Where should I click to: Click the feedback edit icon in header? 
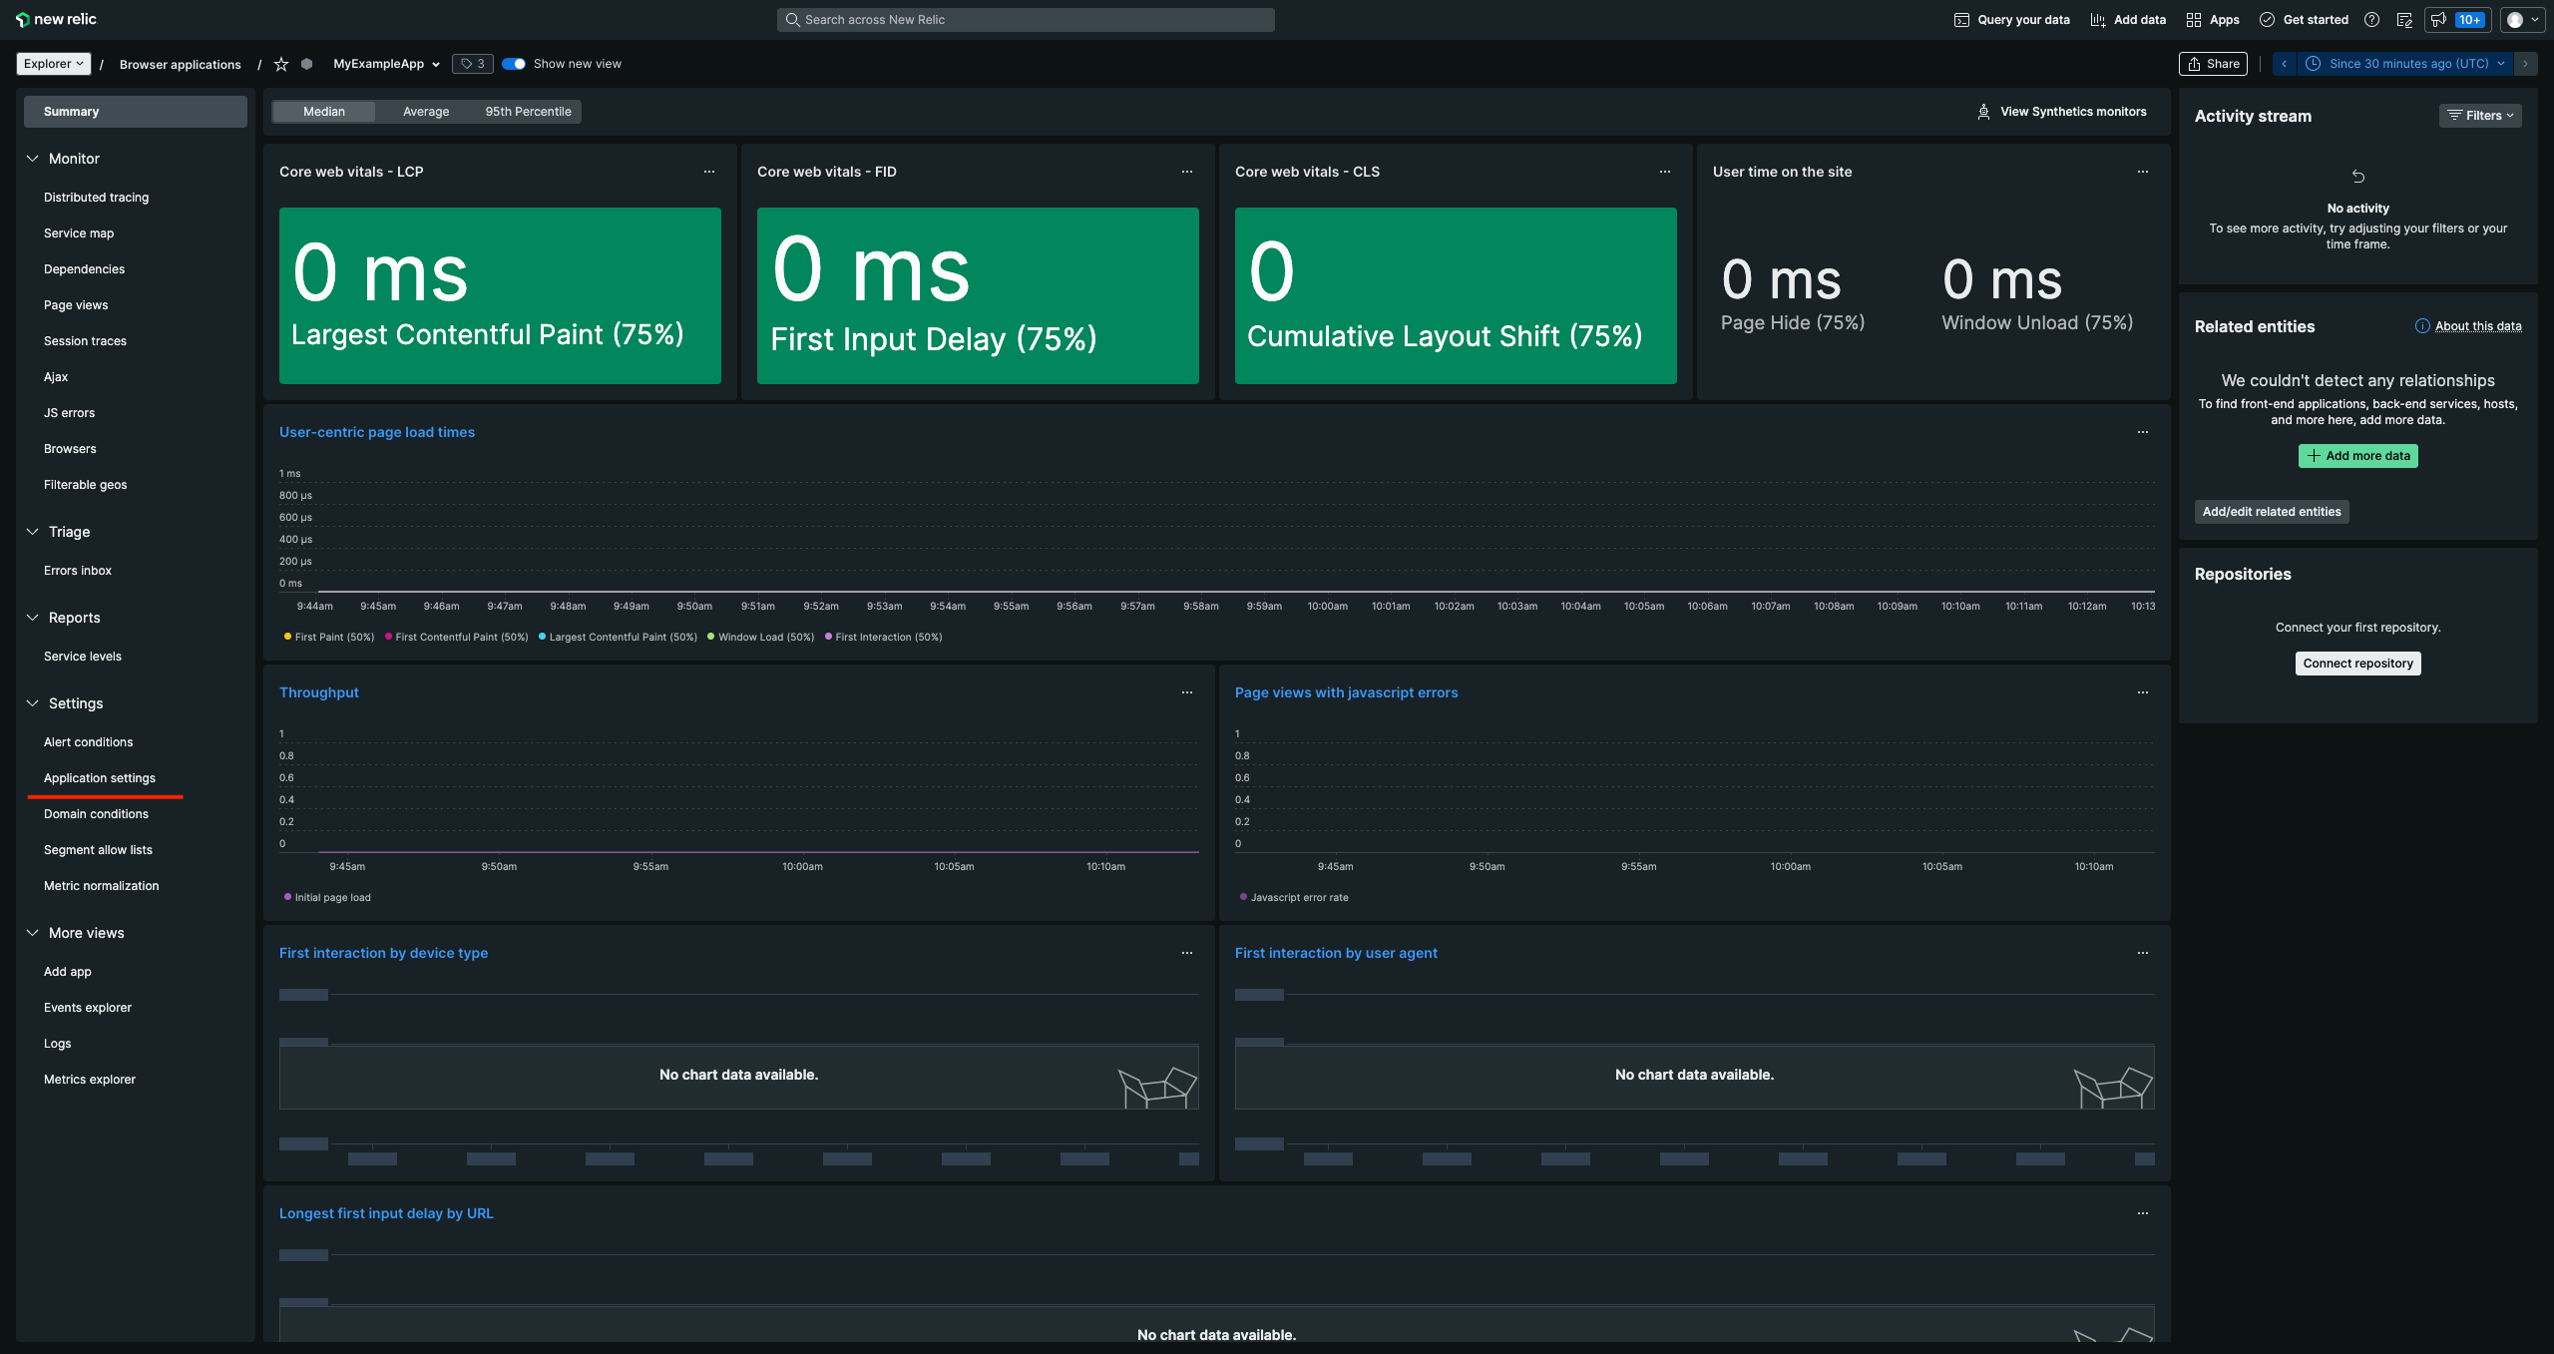point(2404,20)
